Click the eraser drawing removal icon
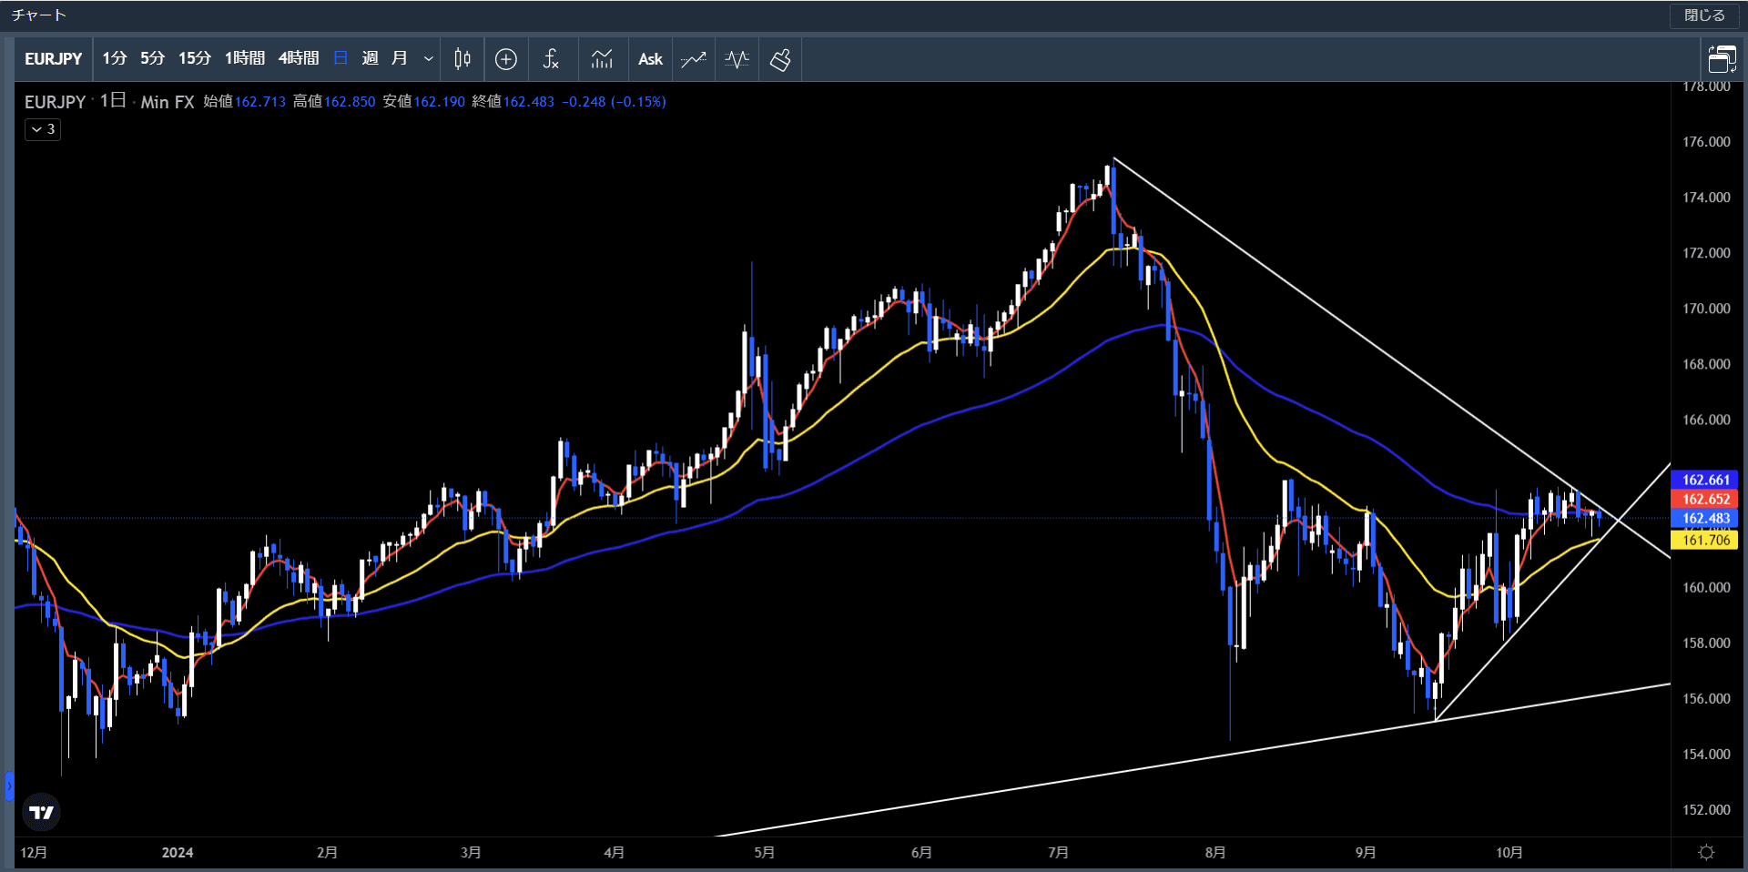Image resolution: width=1748 pixels, height=872 pixels. [780, 59]
